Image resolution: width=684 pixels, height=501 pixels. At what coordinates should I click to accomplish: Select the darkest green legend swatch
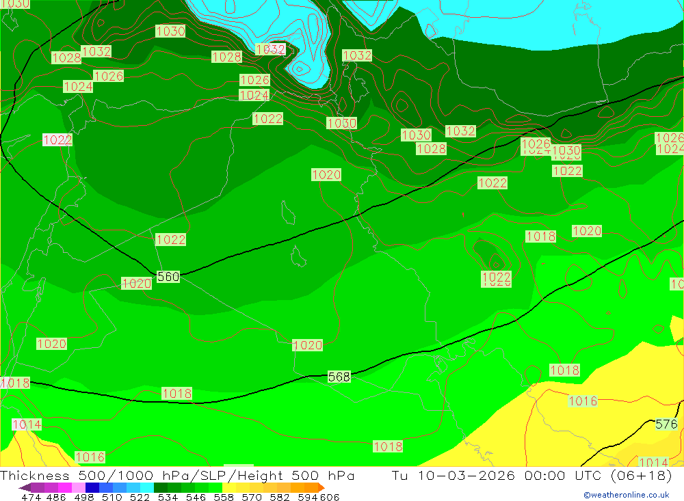coord(161,487)
